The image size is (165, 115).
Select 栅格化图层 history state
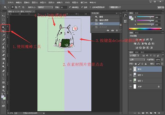point(105,20)
